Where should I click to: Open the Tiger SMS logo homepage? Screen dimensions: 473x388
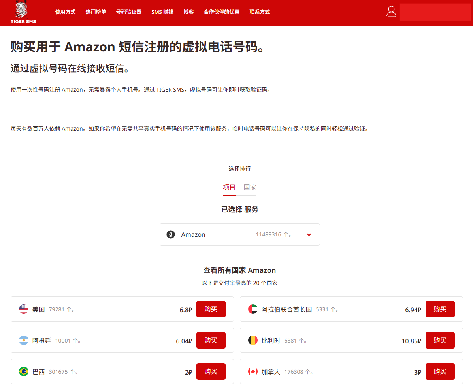(23, 12)
